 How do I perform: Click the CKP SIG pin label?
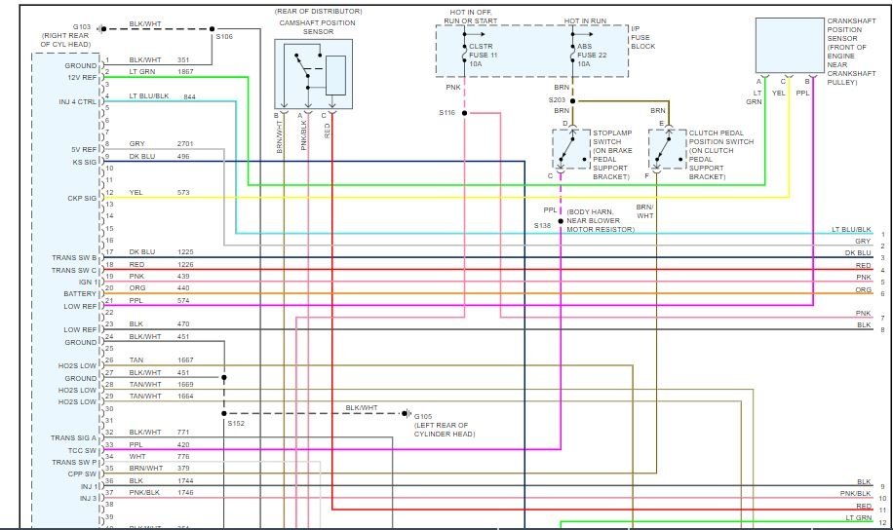pos(82,198)
